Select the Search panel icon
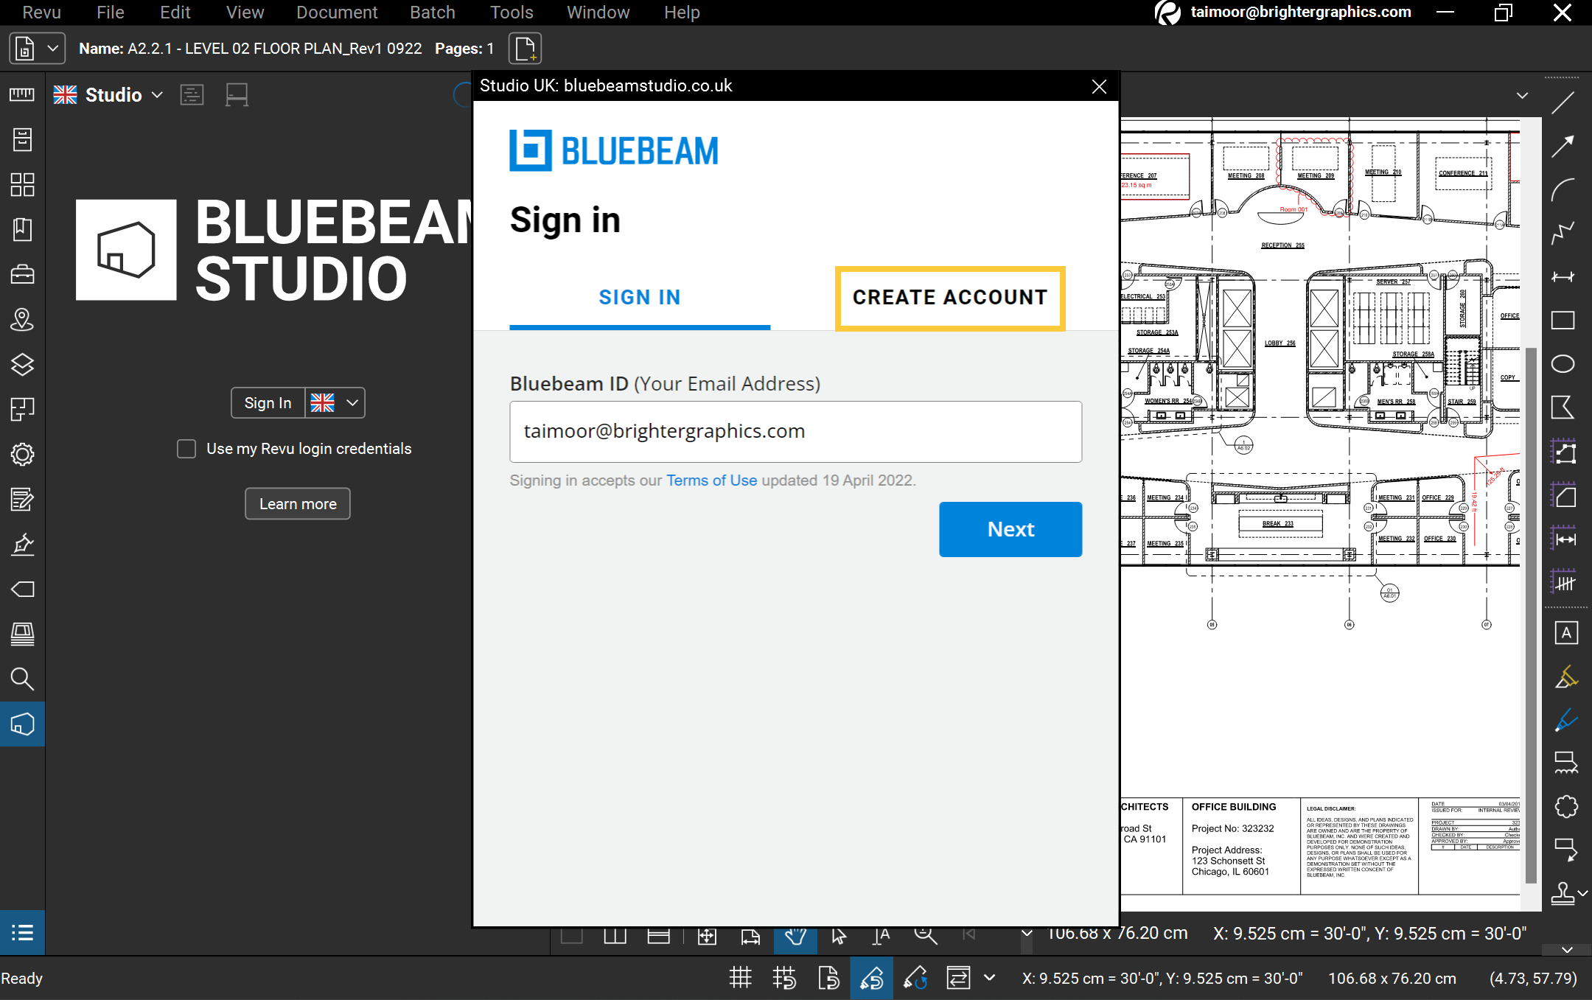Image resolution: width=1592 pixels, height=1000 pixels. click(x=22, y=679)
